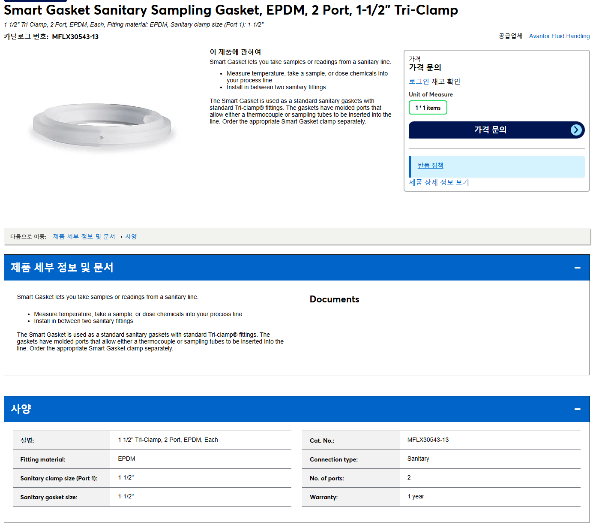Click the Sanitary connection type value

[418, 459]
